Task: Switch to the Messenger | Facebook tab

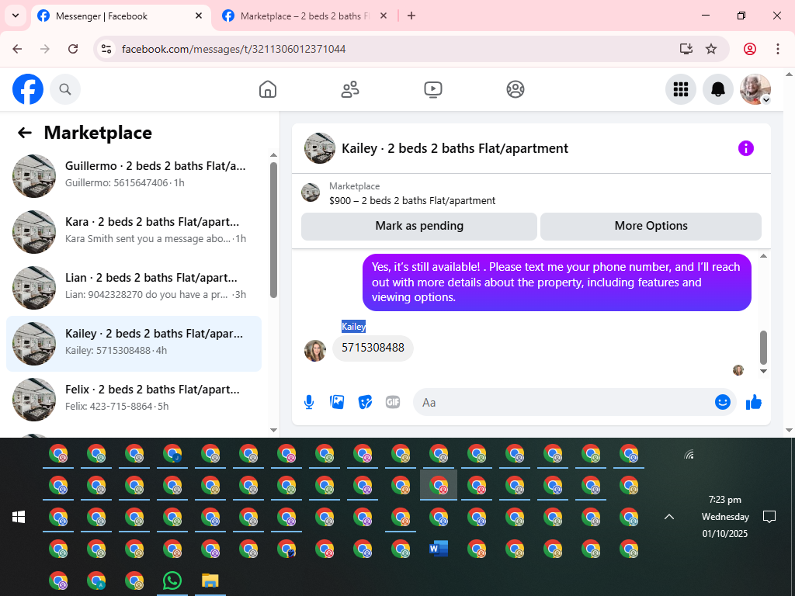Action: [120, 16]
